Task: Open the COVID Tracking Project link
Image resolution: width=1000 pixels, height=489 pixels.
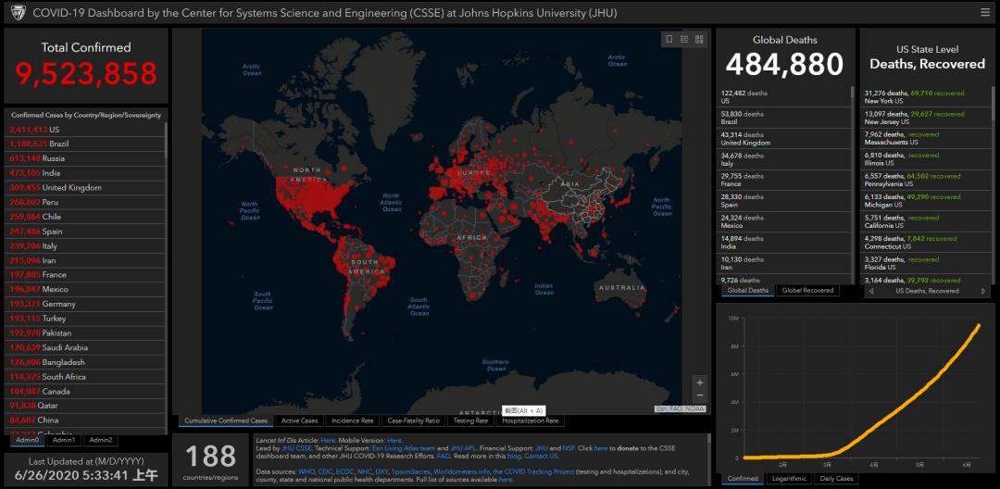Action: 534,471
